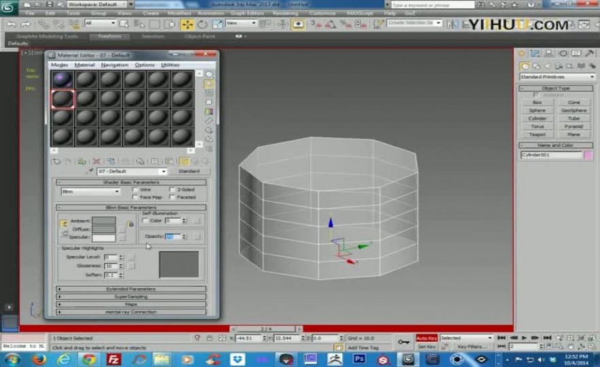Click the Teapot object type button
600x367 pixels.
(x=537, y=135)
